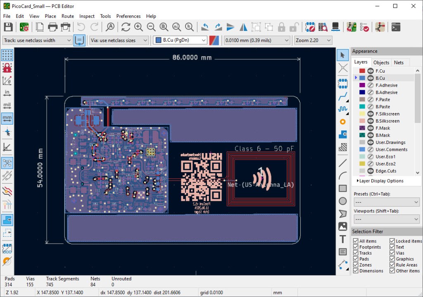This screenshot has width=423, height=297.
Task: Click the B.Mask layer color swatch
Action: tap(362, 135)
